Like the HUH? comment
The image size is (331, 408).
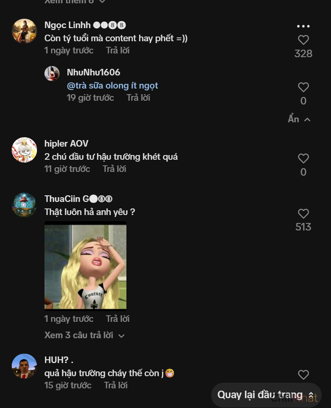point(303,375)
